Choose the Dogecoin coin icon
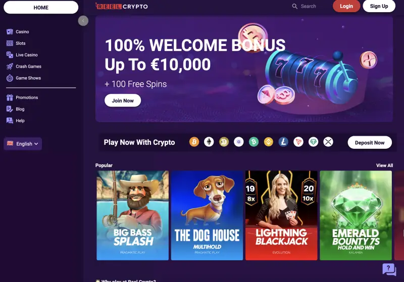This screenshot has width=404, height=282. 224,142
